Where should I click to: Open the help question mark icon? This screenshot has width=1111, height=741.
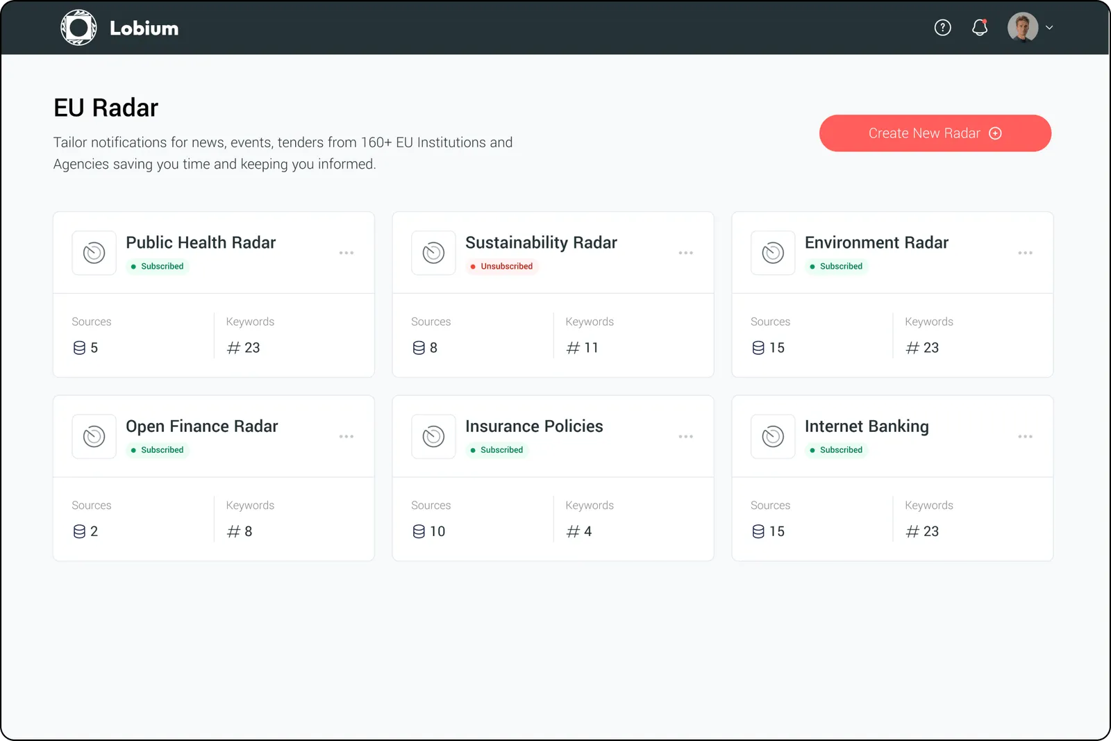[942, 28]
